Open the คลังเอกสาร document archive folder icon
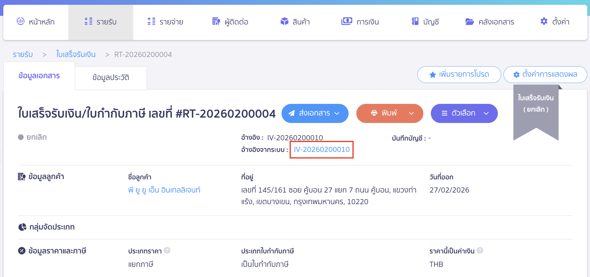The image size is (590, 277). pos(470,21)
